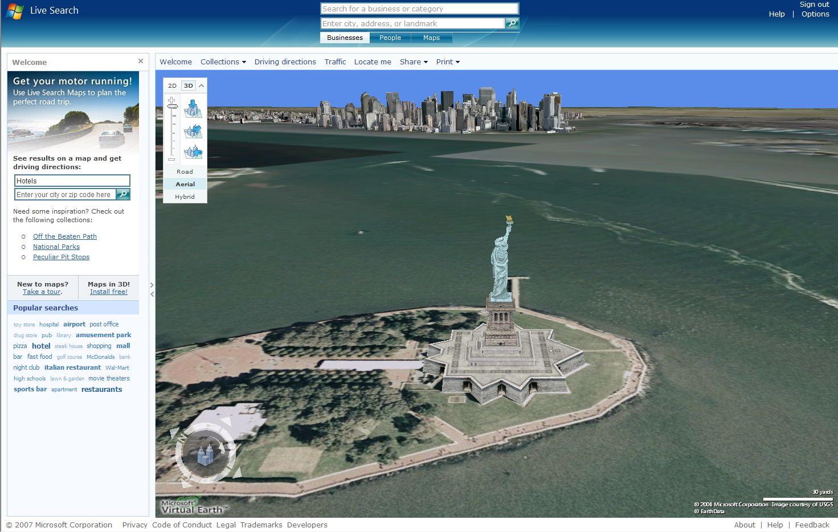The height and width of the screenshot is (532, 838).
Task: Close the Welcome panel with the X
Action: point(141,61)
